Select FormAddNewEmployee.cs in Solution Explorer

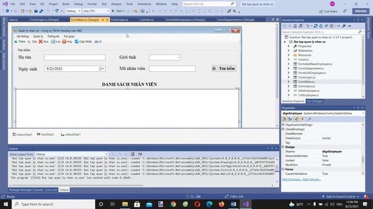tap(315, 64)
